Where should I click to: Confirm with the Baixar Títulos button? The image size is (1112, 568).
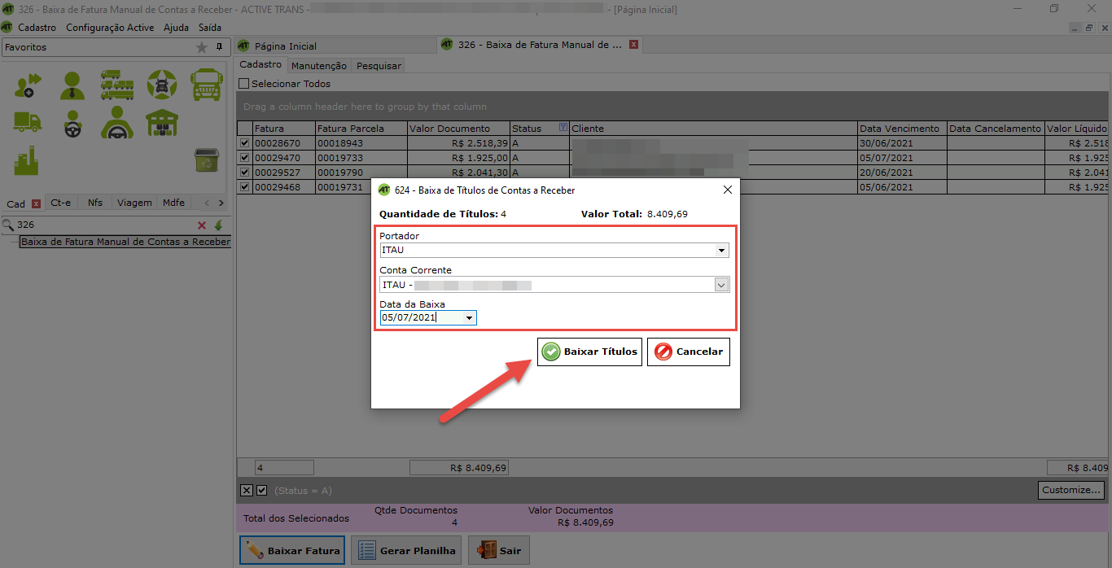(589, 352)
